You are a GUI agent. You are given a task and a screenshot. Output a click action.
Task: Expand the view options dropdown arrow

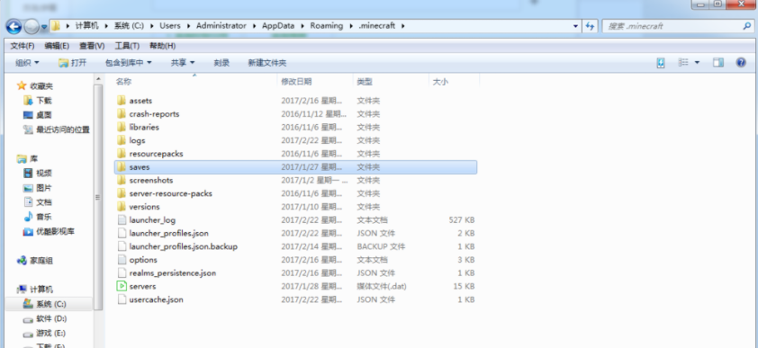pos(697,63)
